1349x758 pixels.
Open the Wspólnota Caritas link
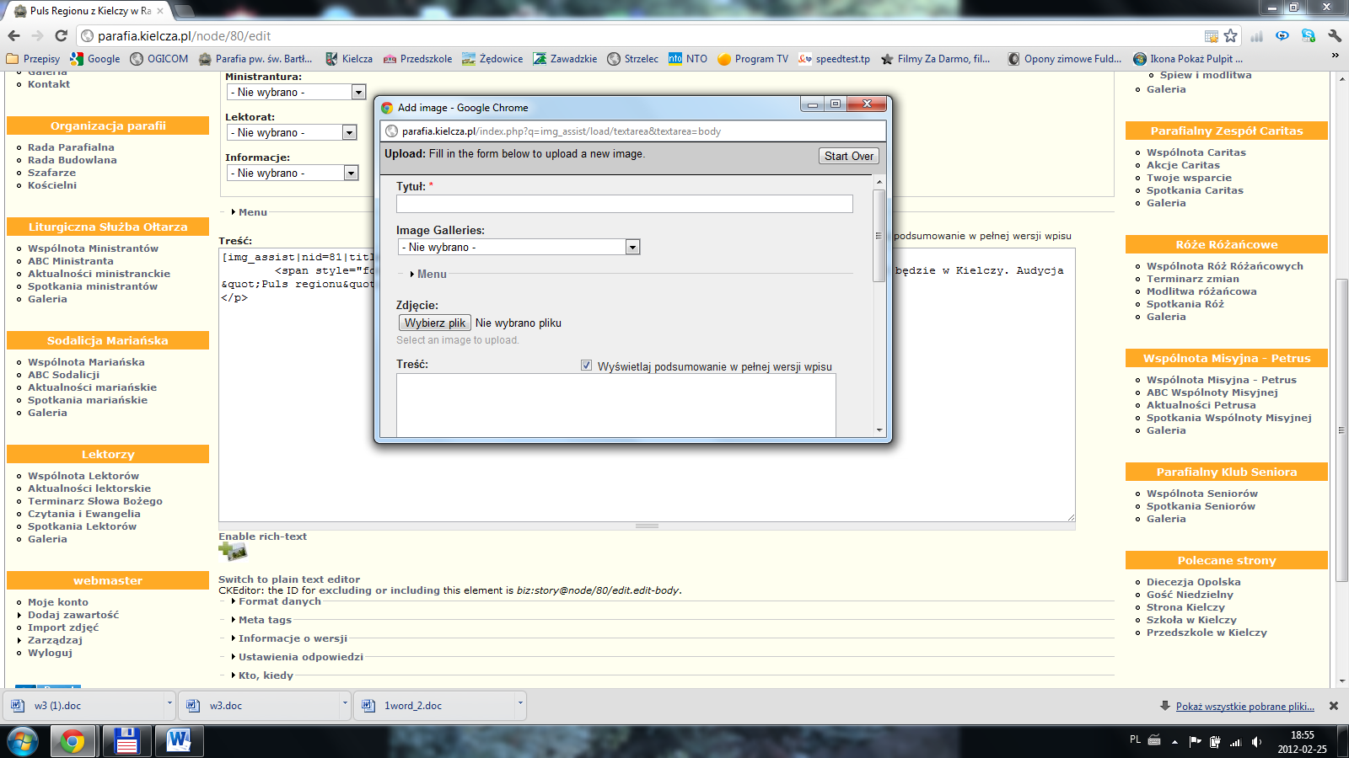click(x=1196, y=152)
